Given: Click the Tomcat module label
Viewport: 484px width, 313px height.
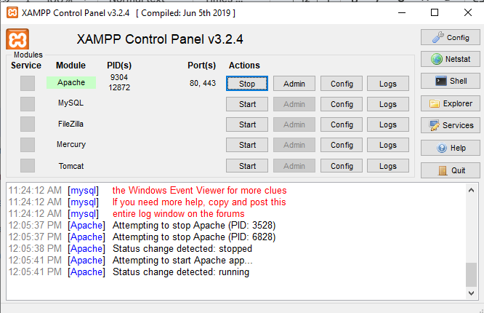Looking at the screenshot, I should (x=71, y=166).
